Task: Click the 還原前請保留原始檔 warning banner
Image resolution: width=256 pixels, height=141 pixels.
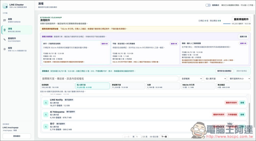Action: tap(145, 29)
